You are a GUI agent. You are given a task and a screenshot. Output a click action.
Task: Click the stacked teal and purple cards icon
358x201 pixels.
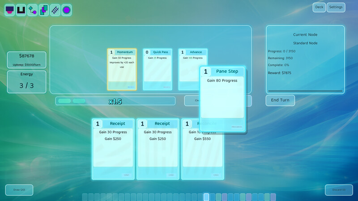[x=44, y=10]
